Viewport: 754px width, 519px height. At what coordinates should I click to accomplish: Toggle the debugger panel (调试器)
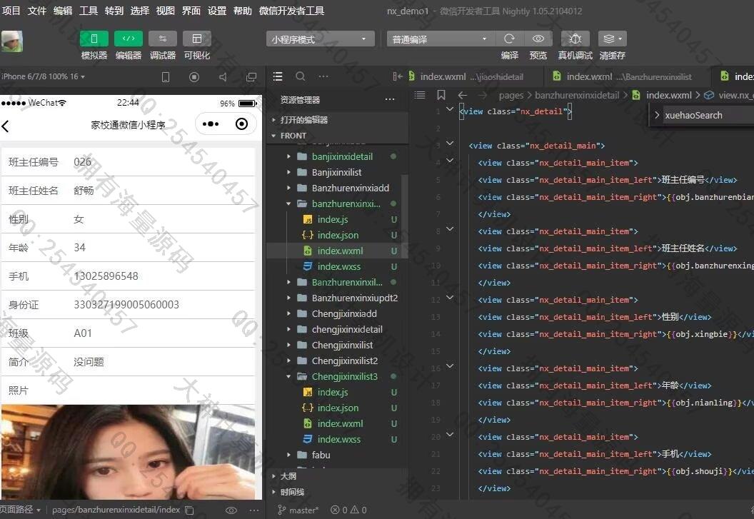(x=163, y=39)
